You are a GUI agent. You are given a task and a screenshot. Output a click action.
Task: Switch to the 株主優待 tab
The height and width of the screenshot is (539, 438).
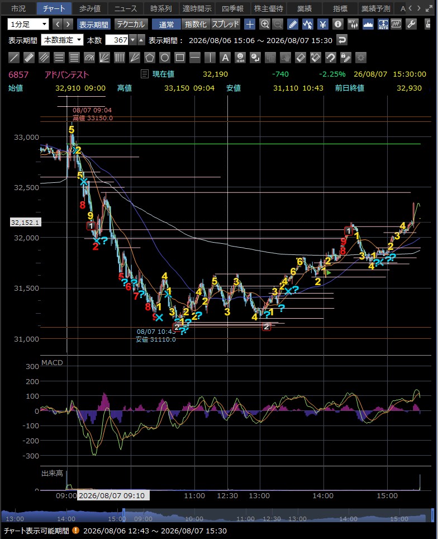point(269,8)
